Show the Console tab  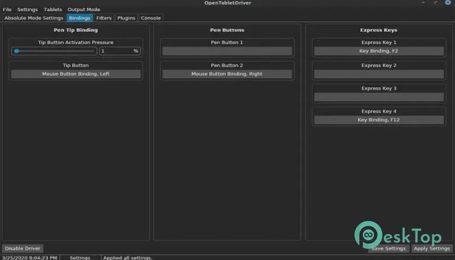pos(151,18)
